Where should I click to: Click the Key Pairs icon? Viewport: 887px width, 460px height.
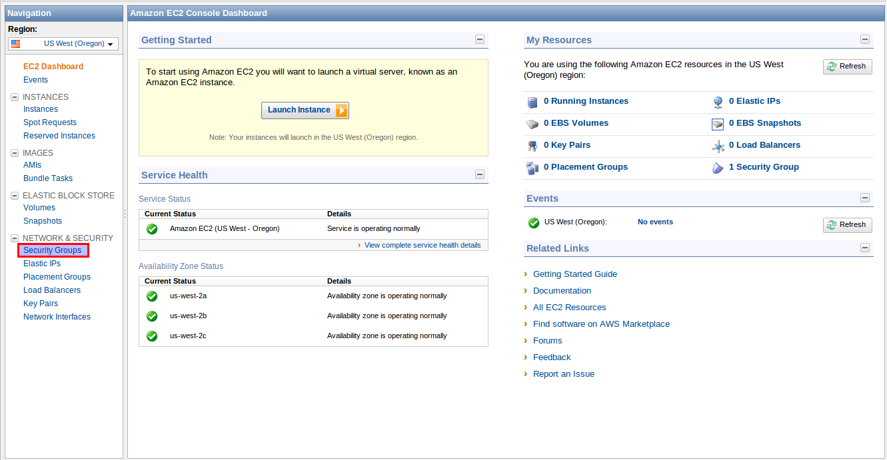pos(532,146)
